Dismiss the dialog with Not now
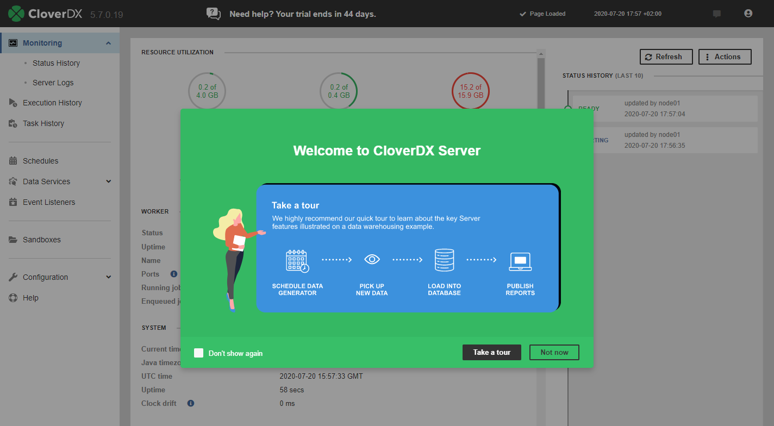The width and height of the screenshot is (774, 426). 554,352
